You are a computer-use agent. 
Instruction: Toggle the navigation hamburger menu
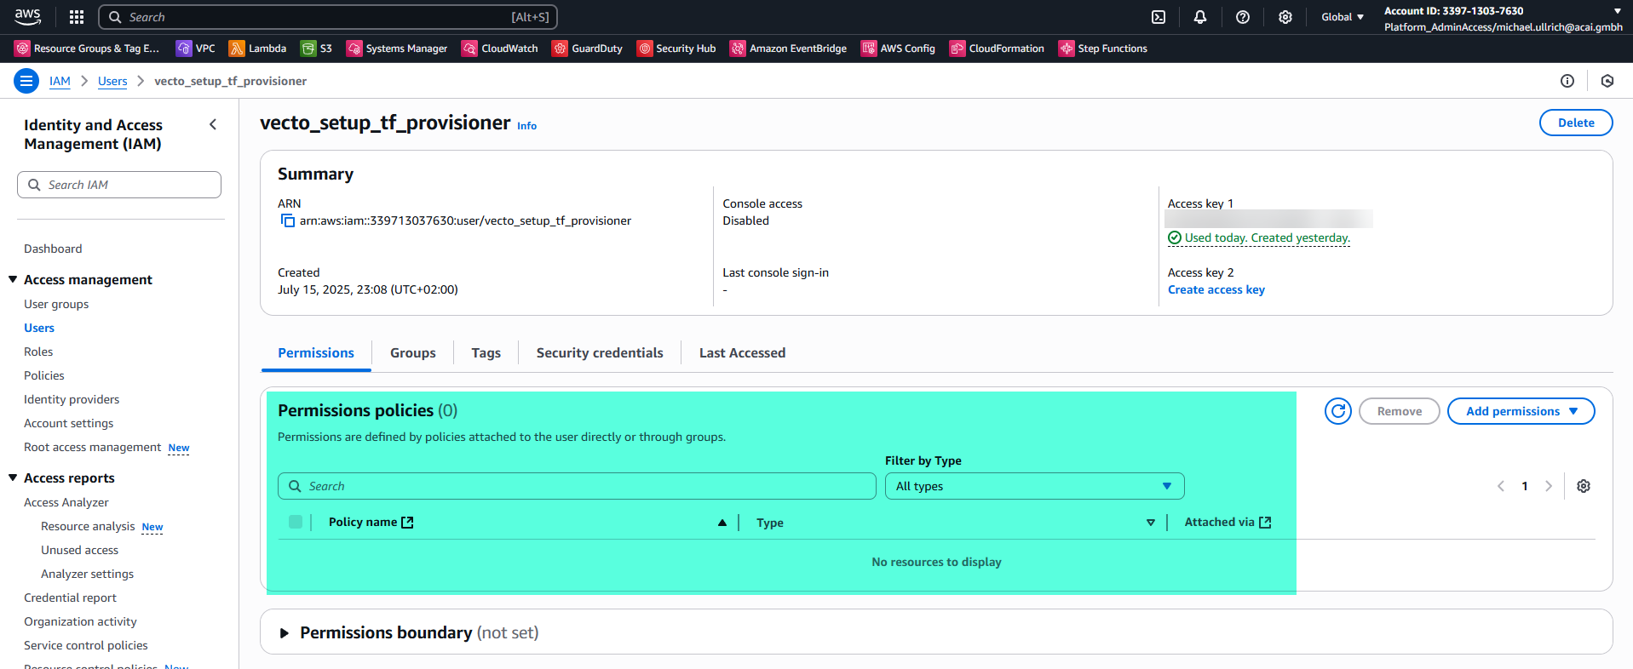[26, 81]
